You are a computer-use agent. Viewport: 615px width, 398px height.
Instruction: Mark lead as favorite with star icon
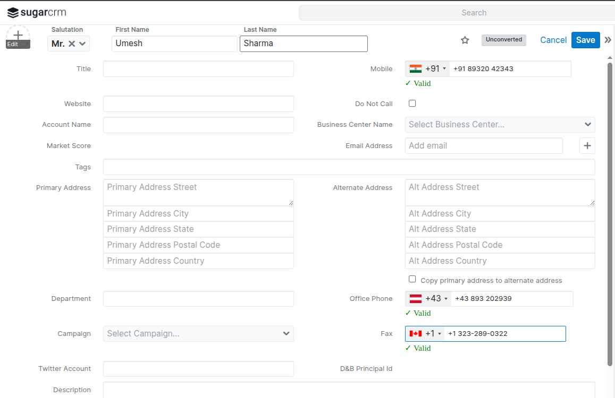465,40
